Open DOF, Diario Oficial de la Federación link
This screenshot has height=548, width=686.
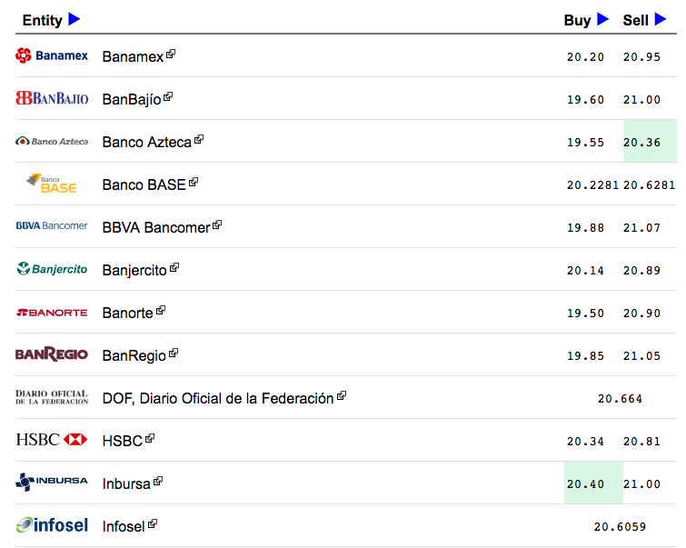[x=217, y=398]
